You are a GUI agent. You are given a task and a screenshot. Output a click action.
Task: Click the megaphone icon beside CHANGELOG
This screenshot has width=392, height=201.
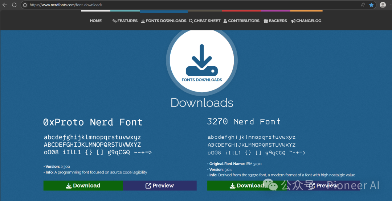(x=294, y=21)
